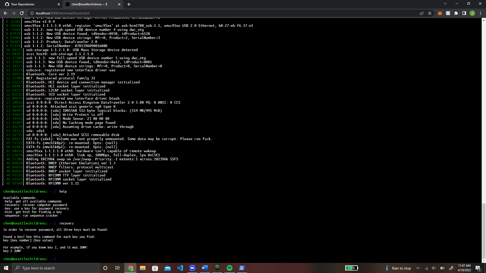Open the Honey extension icon
This screenshot has height=273, width=486.
(448, 13)
